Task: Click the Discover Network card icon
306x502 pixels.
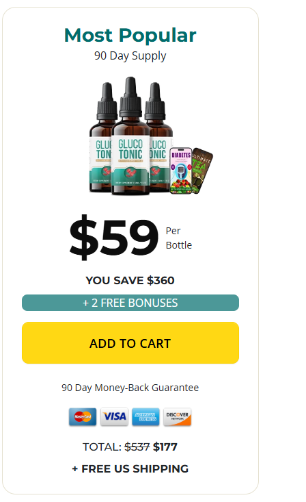Action: (178, 416)
